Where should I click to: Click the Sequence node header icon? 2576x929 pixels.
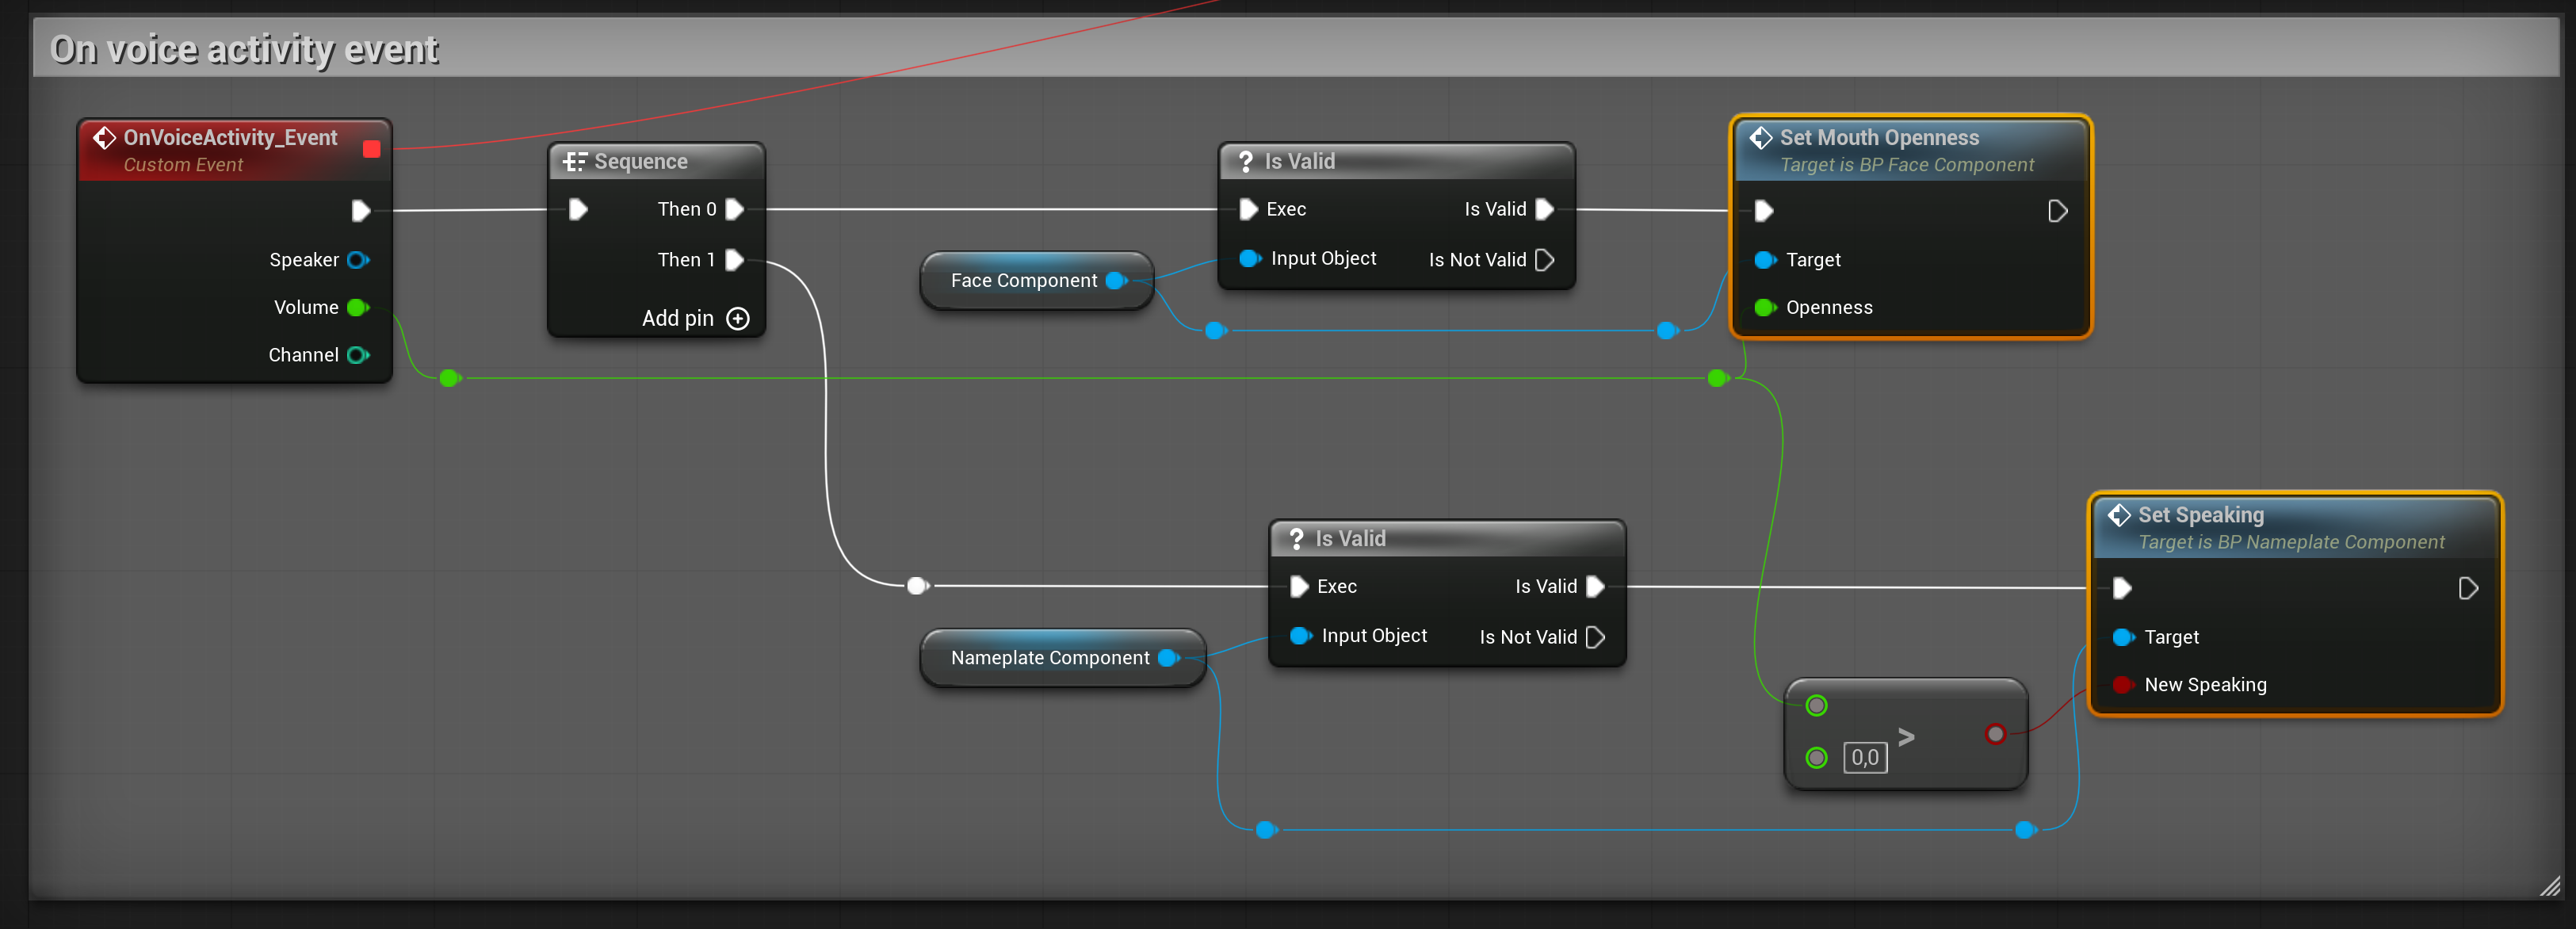[574, 162]
